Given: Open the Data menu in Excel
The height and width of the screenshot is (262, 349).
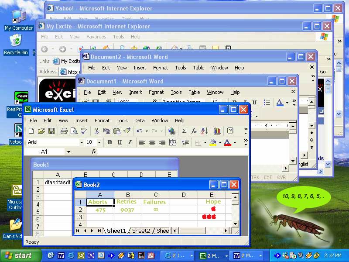Looking at the screenshot, I should (x=139, y=121).
